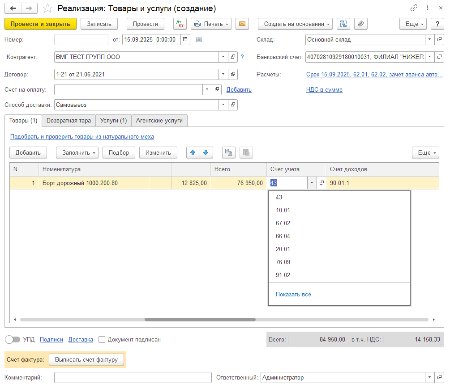Open the НДС в сумме link

pyautogui.click(x=324, y=90)
